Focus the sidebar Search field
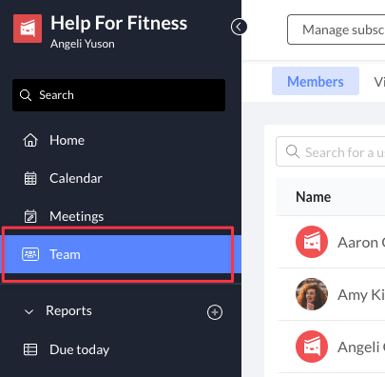385x377 pixels. pos(119,95)
